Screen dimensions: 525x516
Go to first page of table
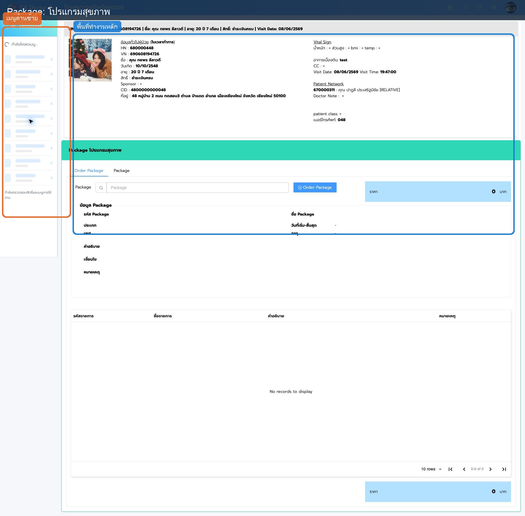pyautogui.click(x=450, y=469)
